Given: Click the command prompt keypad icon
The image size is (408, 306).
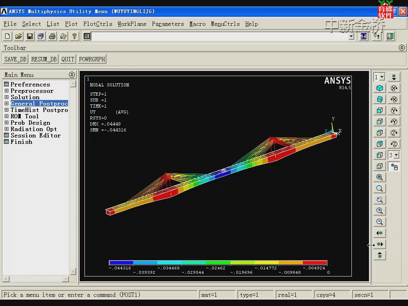Looking at the screenshot, I should pos(86,36).
